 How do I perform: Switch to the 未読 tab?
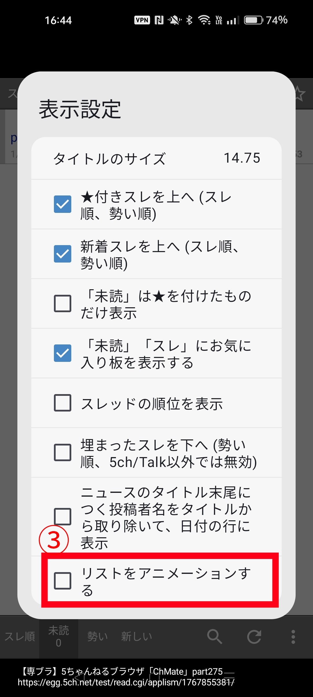59,636
